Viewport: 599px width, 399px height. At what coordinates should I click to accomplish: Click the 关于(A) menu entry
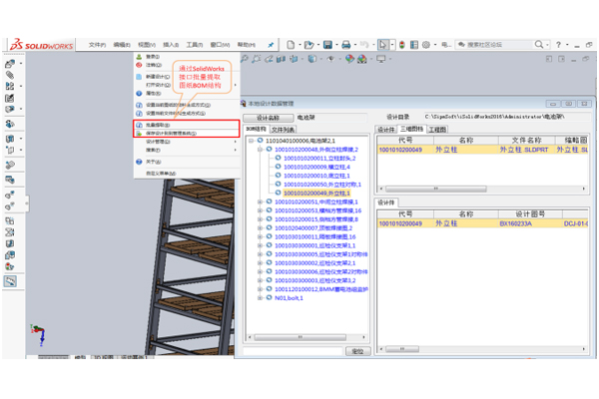[x=187, y=162]
